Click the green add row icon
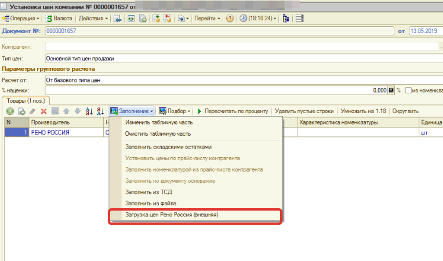Viewport: 443px width, 261px height. [x=10, y=111]
